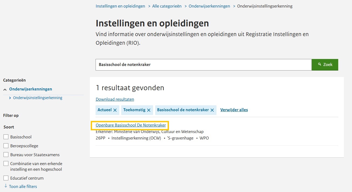The image size is (352, 192).
Task: Click the '26PP' code in the result
Action: point(100,138)
